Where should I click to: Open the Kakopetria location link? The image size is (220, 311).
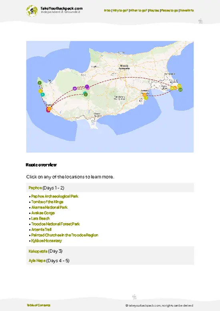(x=38, y=251)
